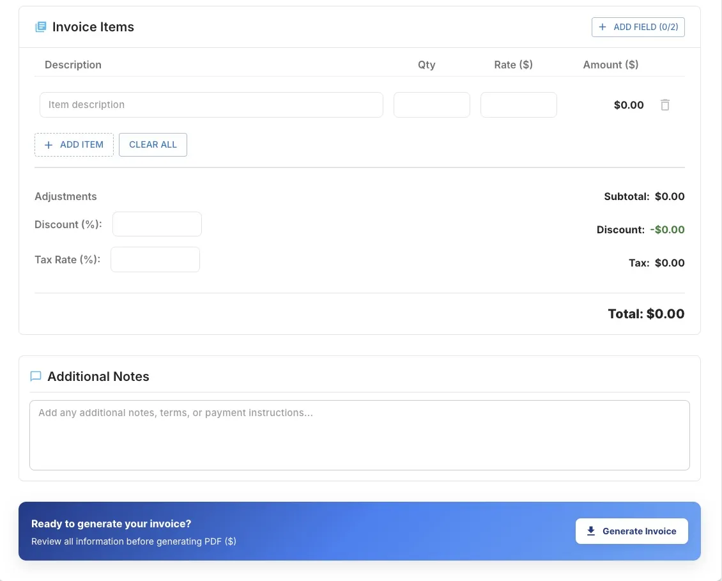Click the Qty column header
722x581 pixels.
[426, 65]
